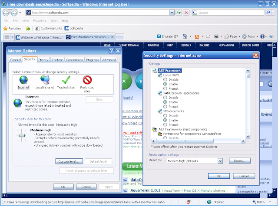This screenshot has width=278, height=206.
Task: Click the Home icon in command bar
Action: click(x=185, y=36)
